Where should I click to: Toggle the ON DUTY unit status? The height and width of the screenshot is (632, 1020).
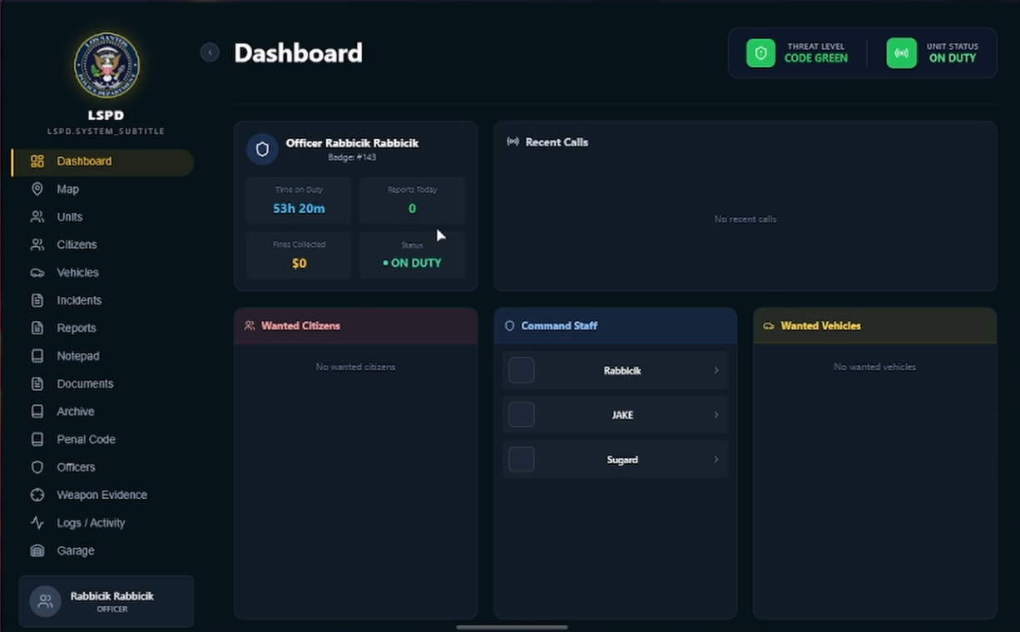[x=952, y=58]
